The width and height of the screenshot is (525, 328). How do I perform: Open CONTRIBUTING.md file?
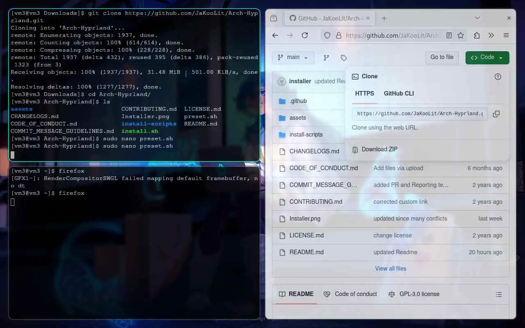click(316, 202)
